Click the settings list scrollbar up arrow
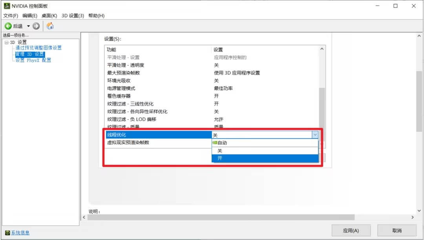Screen dimensions: 424x240 (x=322, y=48)
